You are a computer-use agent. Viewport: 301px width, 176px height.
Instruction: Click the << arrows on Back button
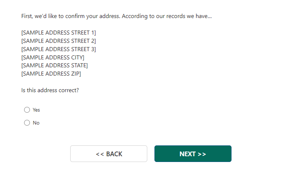click(x=100, y=154)
